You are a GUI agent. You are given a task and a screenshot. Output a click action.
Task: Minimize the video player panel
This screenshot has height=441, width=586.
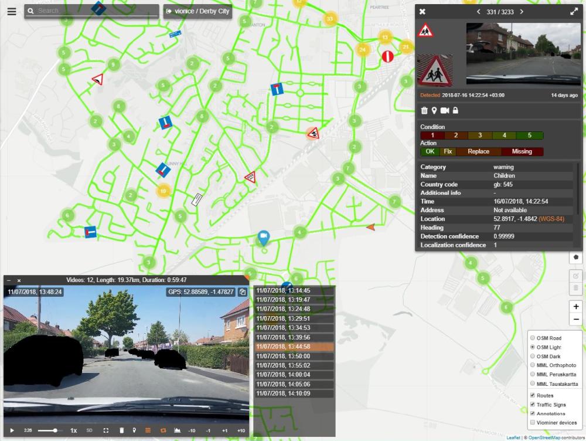(9, 280)
